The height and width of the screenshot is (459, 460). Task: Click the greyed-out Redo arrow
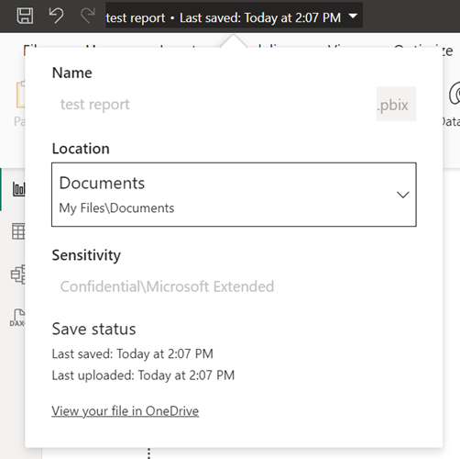[x=88, y=16]
